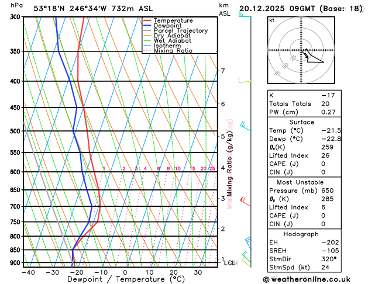The width and height of the screenshot is (368, 284).
Task: Click the blue wind barb at 850 hPa
Action: 248,244
